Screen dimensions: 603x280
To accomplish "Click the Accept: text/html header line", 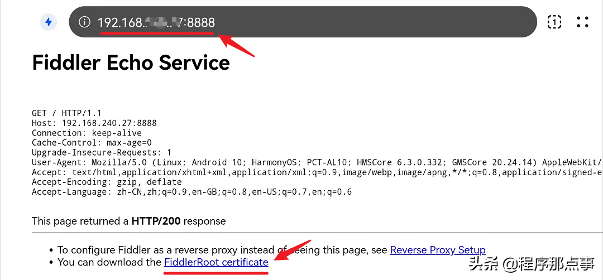I will (x=317, y=172).
